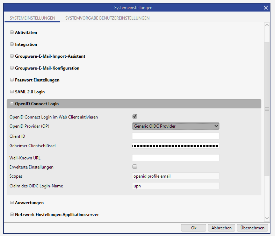Expand the SAML 2.0 Login section
Screen dimensions: 275x236
(x=12, y=92)
